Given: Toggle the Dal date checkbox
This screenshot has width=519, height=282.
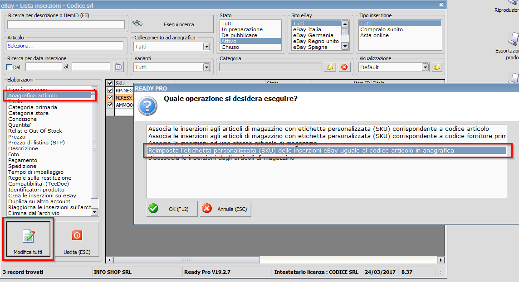Looking at the screenshot, I should point(10,67).
